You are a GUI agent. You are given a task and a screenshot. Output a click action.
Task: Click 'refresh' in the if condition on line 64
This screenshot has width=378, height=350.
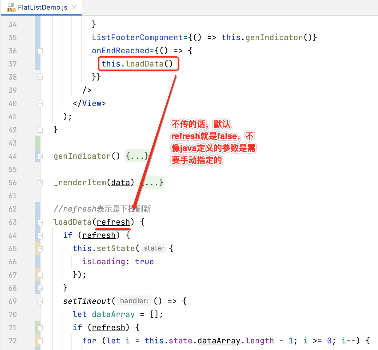(99, 235)
